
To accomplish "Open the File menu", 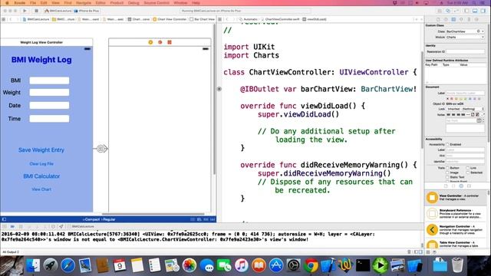I will point(33,3).
